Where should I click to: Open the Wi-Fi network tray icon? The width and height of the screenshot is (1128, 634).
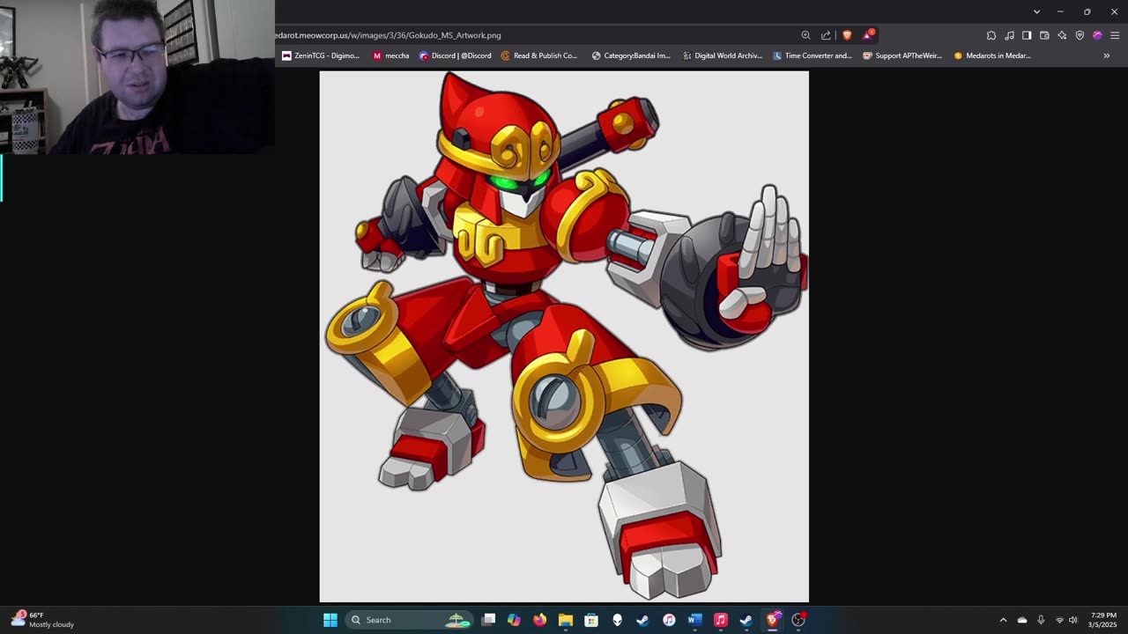[1059, 620]
